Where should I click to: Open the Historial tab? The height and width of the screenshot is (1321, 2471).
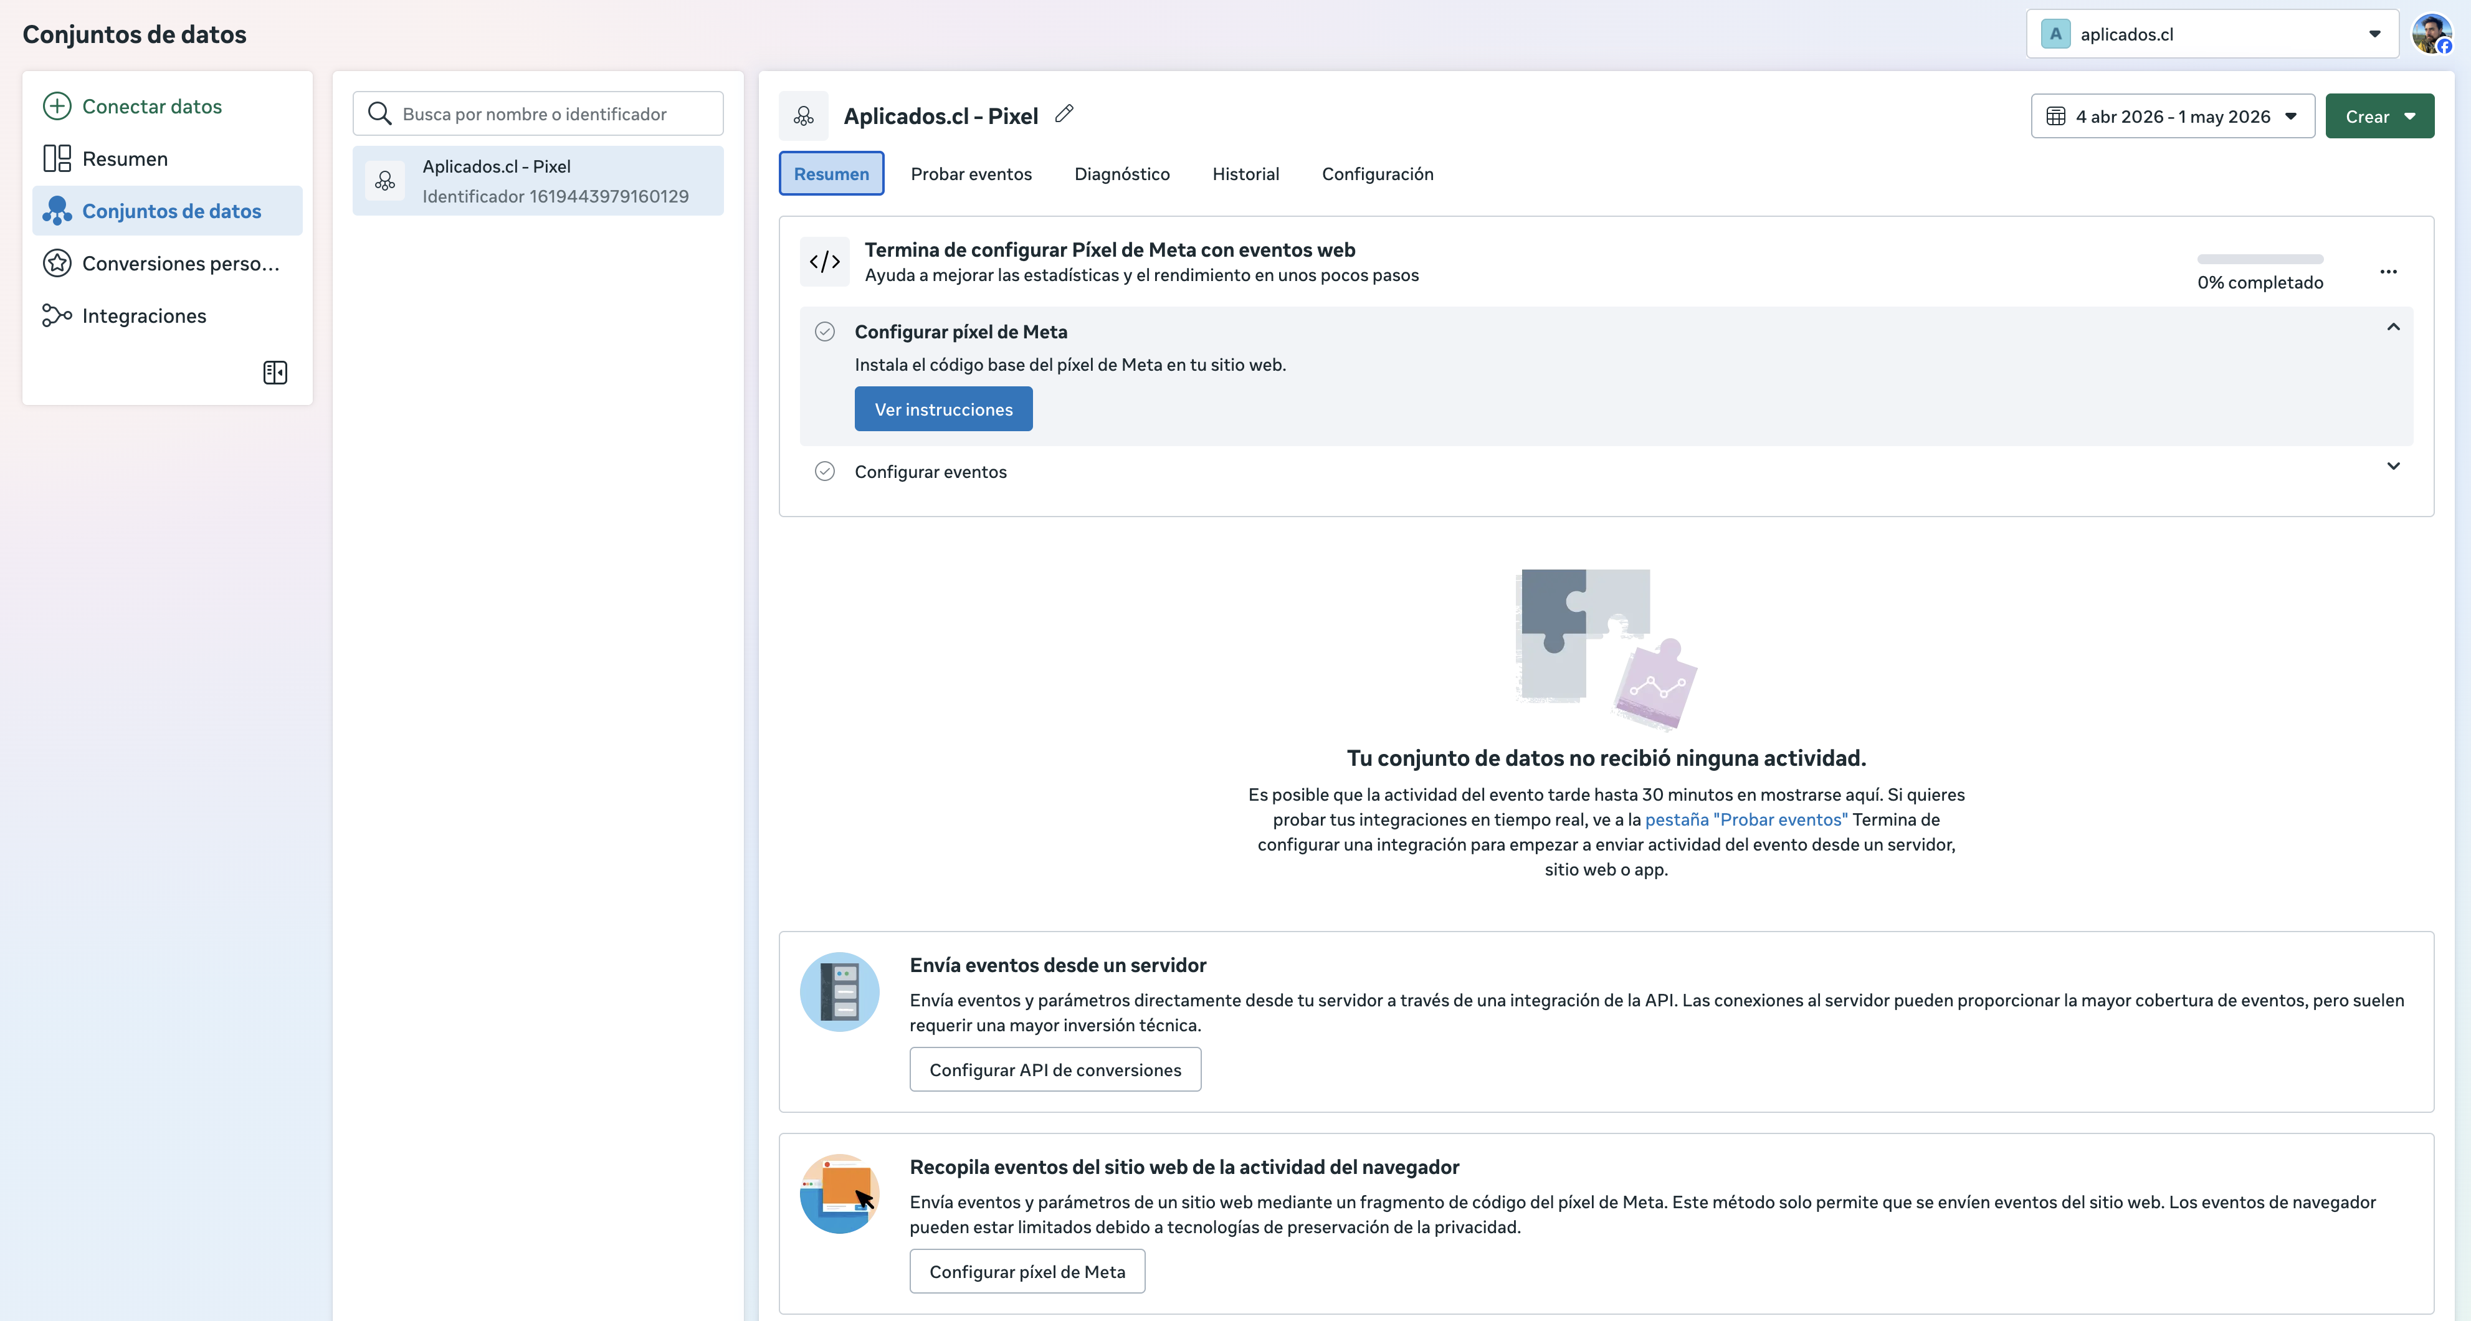[1246, 174]
